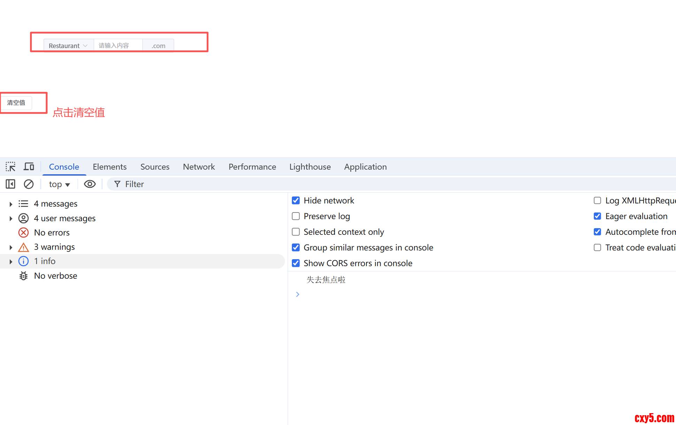Enable the Preserve log checkbox
This screenshot has width=676, height=425.
click(x=296, y=216)
